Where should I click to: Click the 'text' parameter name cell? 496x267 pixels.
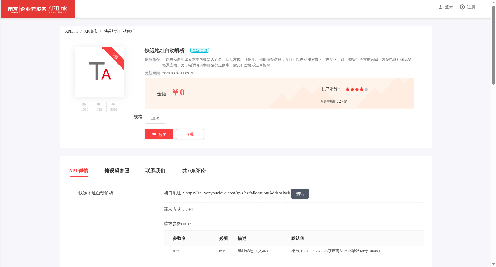click(x=176, y=251)
